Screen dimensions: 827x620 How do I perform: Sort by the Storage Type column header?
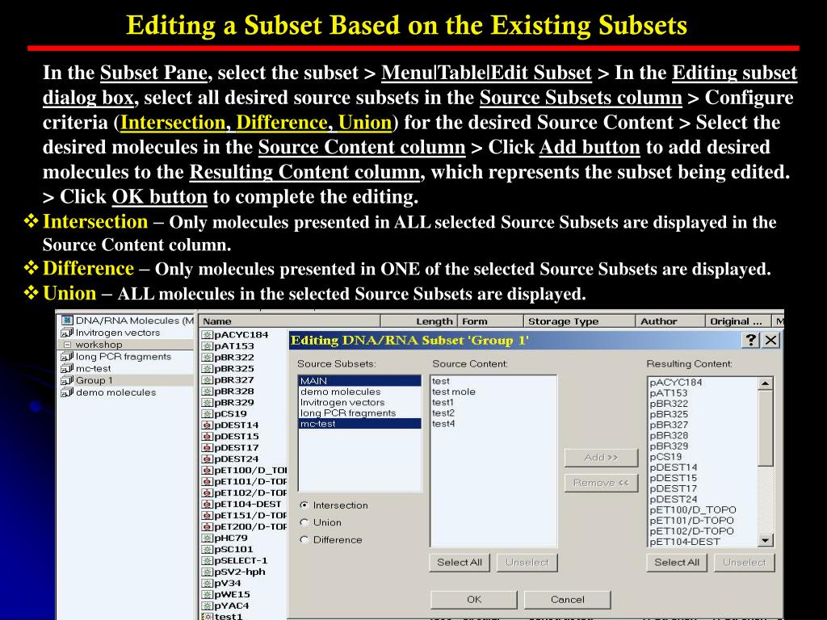pos(563,321)
